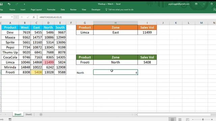Select the Maaza product cell

coord(10,37)
